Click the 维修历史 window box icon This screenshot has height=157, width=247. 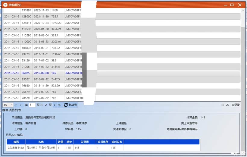pyautogui.click(x=5, y=5)
